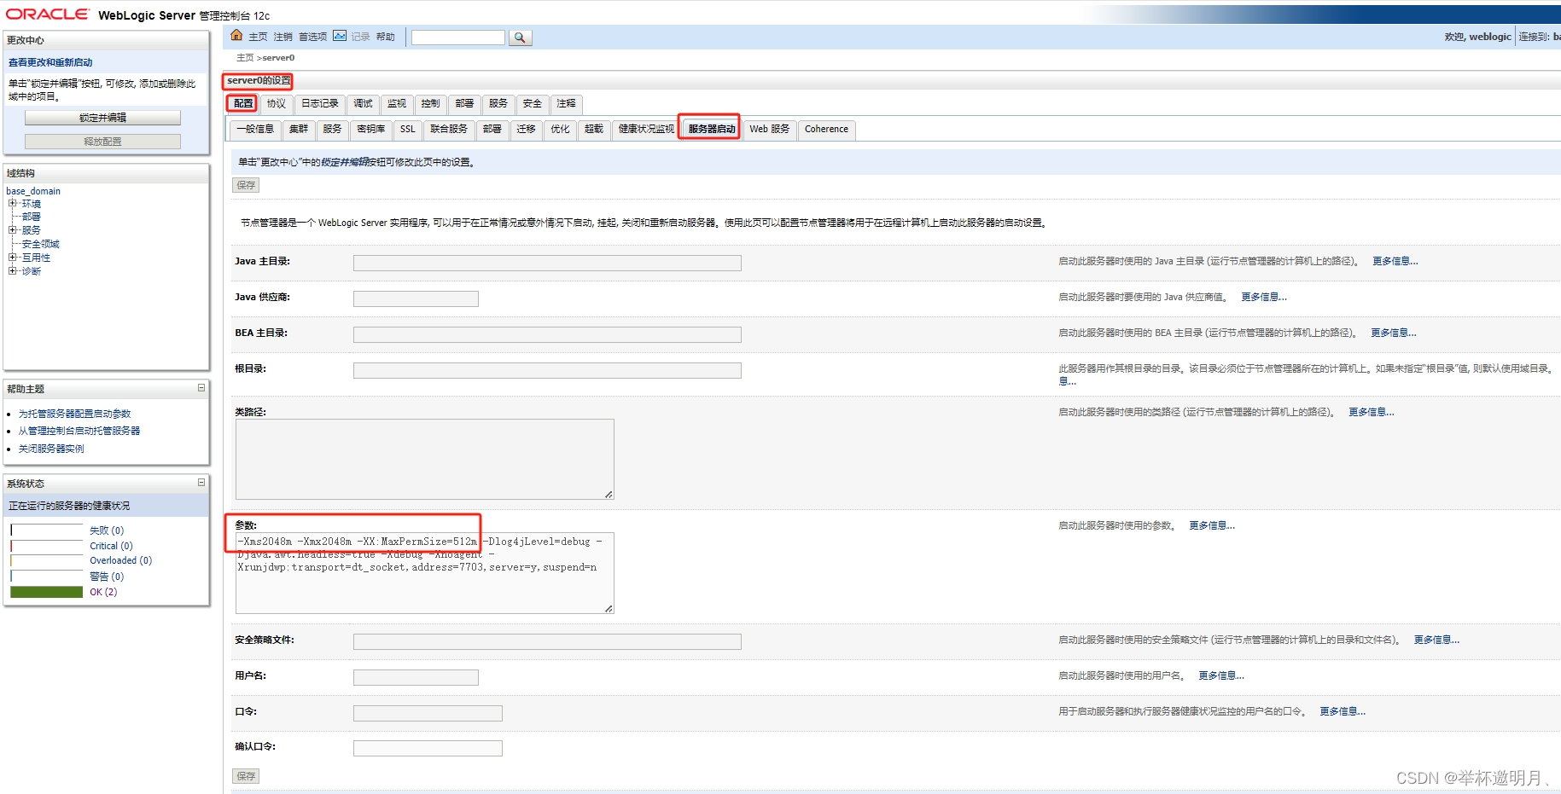Click the 用户名 input field

[x=416, y=678]
